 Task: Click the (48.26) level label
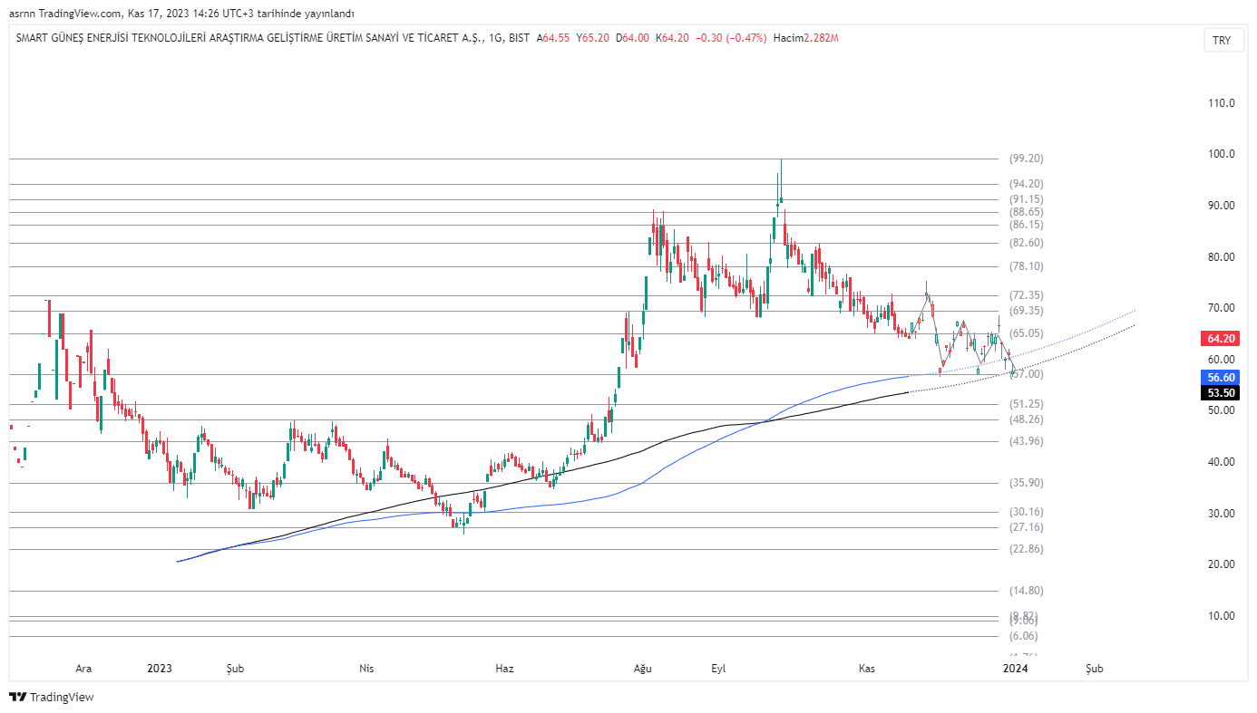click(1027, 419)
